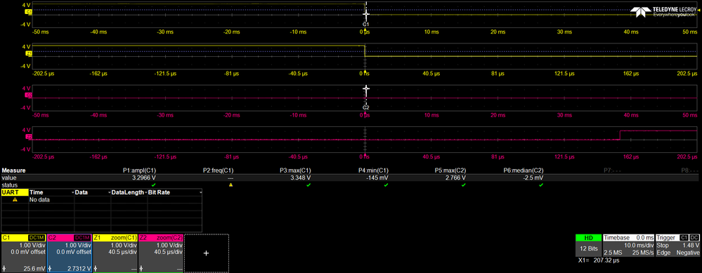This screenshot has height=273, width=702.
Task: Open the Z1 zoom(C1) descriptor box
Action: [115, 253]
